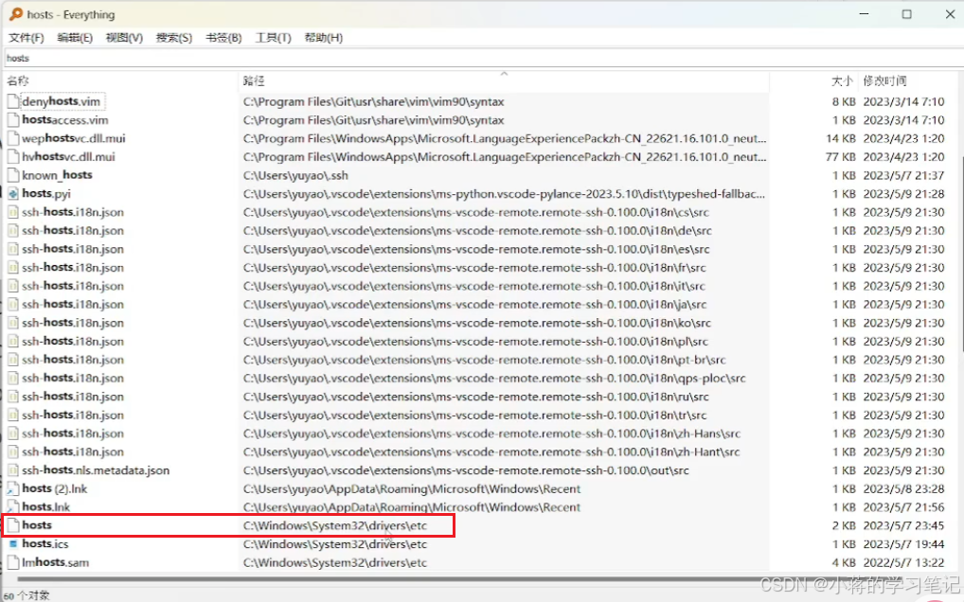Viewport: 964px width, 602px height.
Task: Select the hvhostsvc.dll.mui file icon
Action: [x=13, y=156]
